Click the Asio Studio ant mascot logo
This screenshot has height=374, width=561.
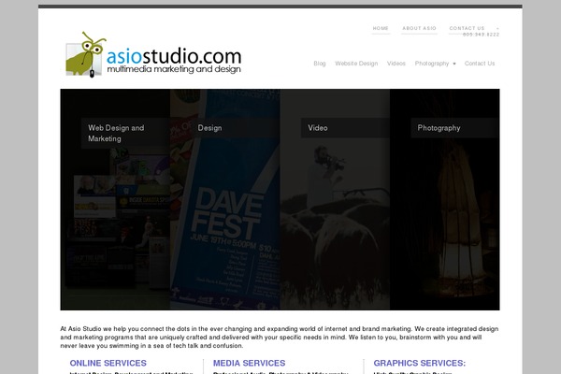(x=85, y=55)
